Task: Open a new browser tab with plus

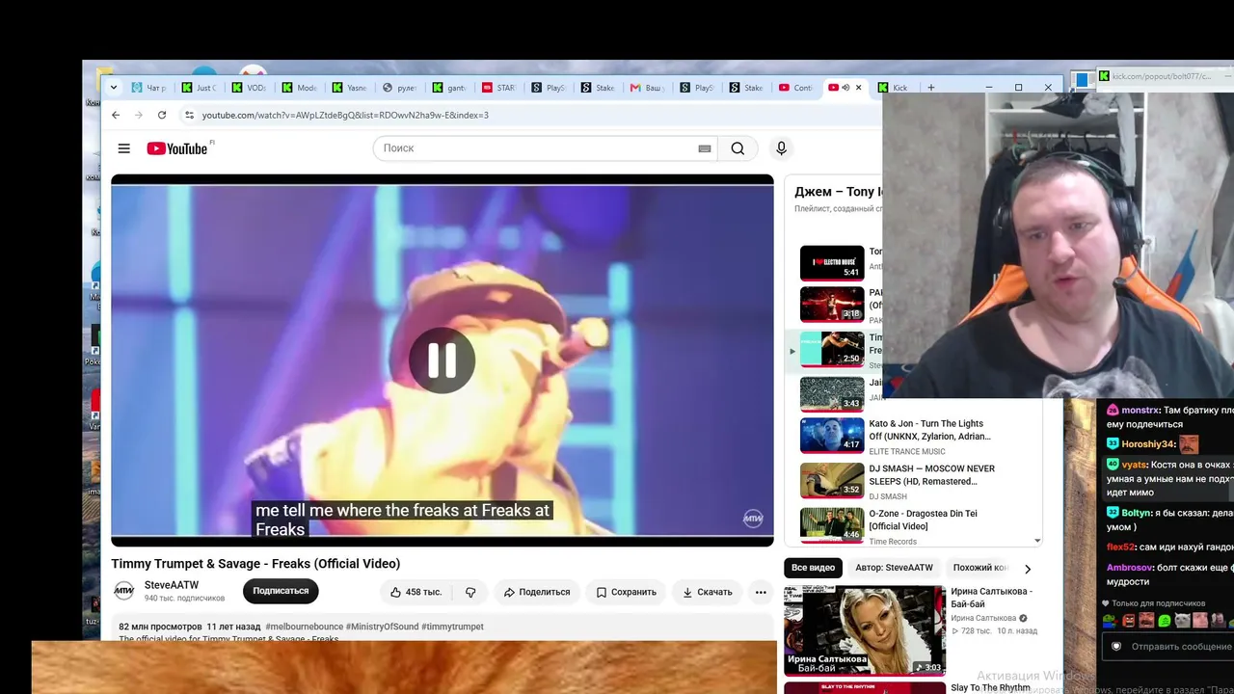Action: tap(930, 88)
